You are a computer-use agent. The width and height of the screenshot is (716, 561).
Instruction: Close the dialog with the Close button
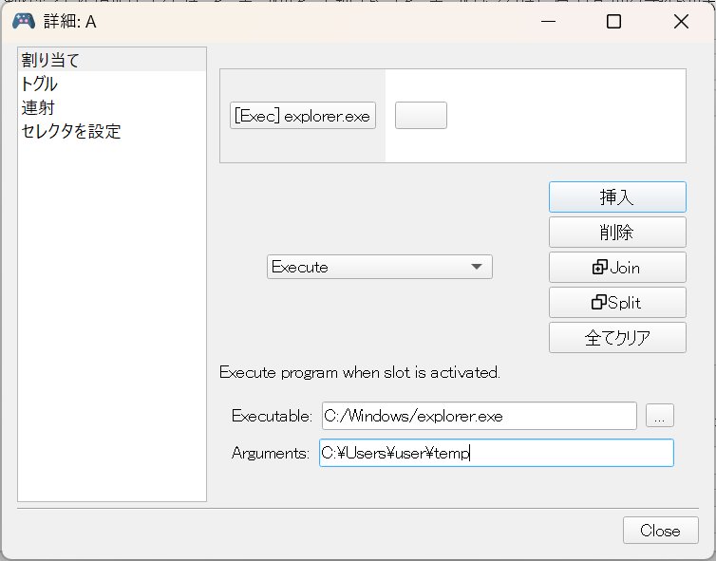[x=660, y=531]
